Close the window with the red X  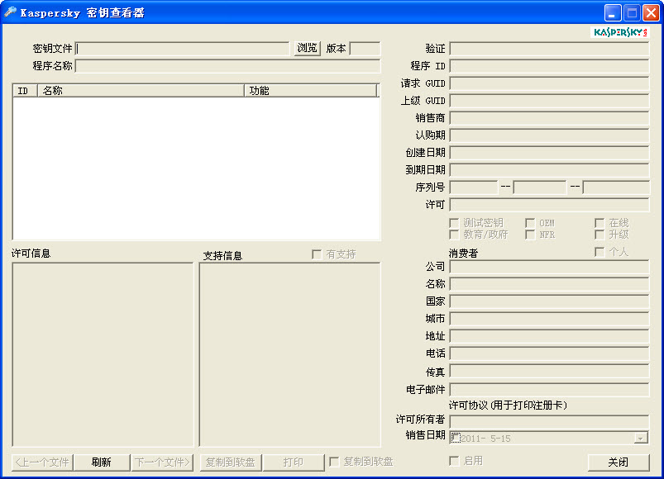(x=652, y=12)
